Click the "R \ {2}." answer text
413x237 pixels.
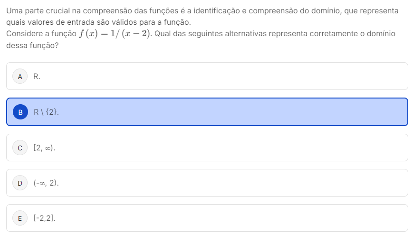(46, 112)
